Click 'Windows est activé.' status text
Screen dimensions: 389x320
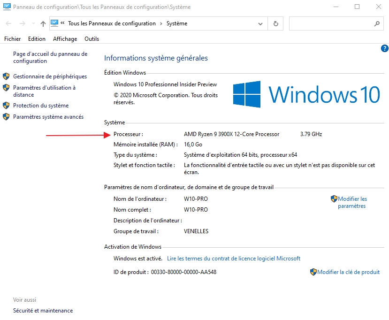(x=137, y=259)
